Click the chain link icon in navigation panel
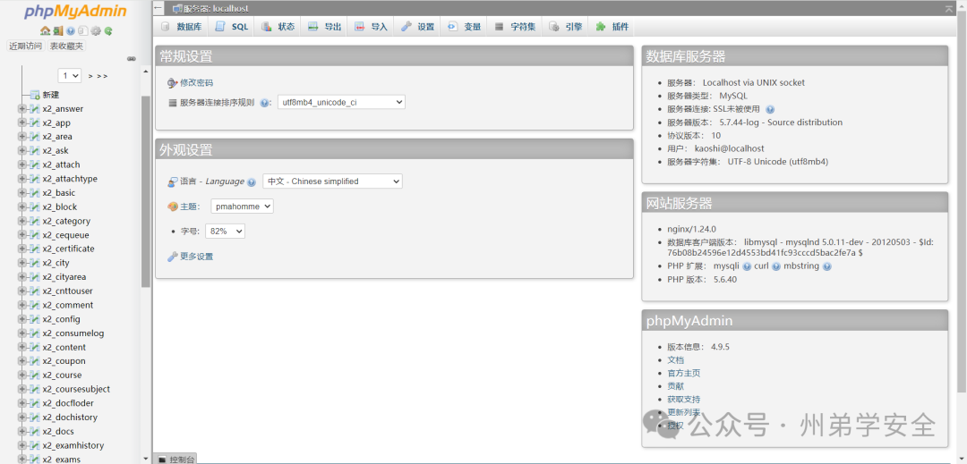 click(131, 58)
